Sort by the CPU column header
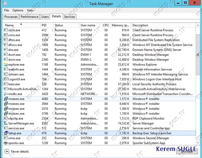The image size is (202, 158). pos(105,25)
